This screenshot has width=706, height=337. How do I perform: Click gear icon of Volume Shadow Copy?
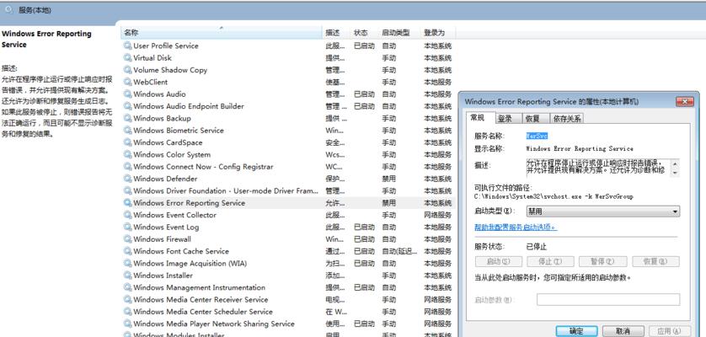(x=128, y=70)
